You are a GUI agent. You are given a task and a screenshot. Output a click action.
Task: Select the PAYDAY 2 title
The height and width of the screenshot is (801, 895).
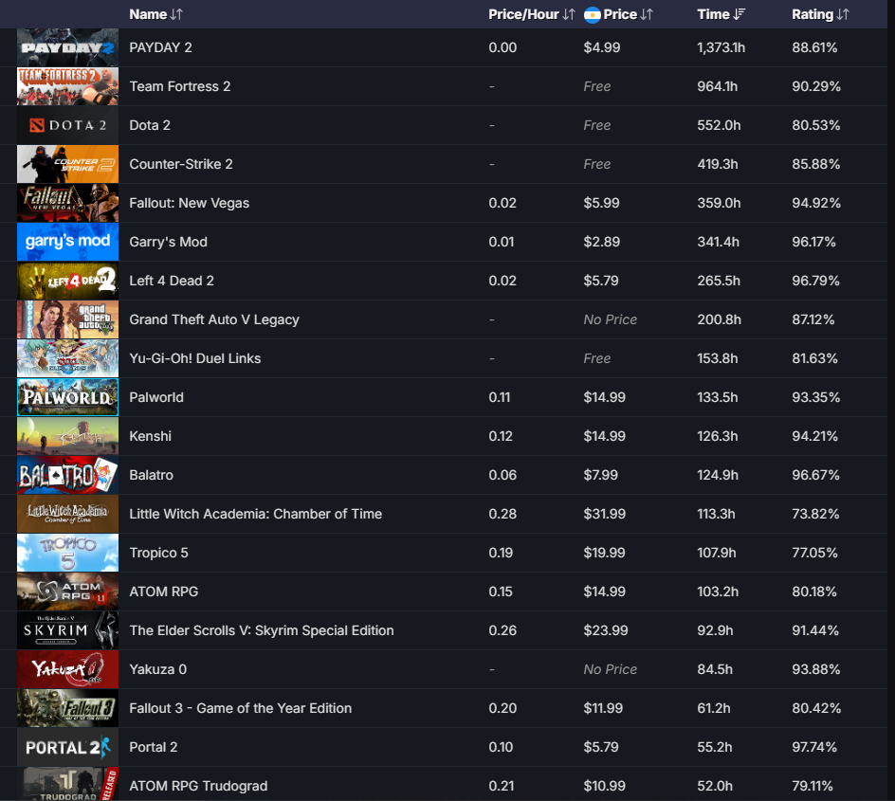[x=160, y=47]
